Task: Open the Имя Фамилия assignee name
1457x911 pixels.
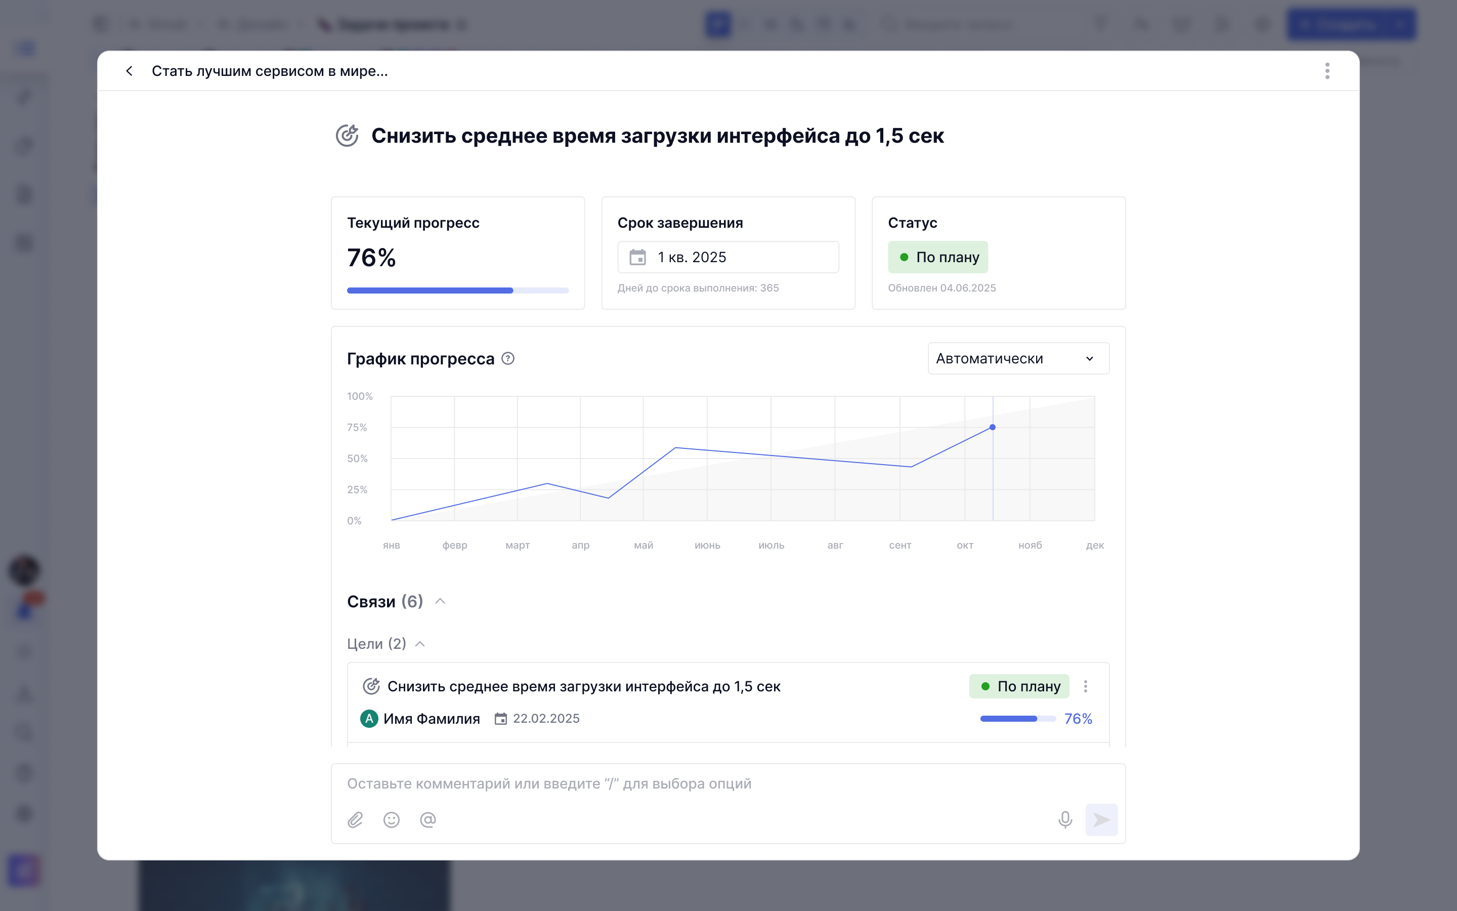Action: click(432, 718)
